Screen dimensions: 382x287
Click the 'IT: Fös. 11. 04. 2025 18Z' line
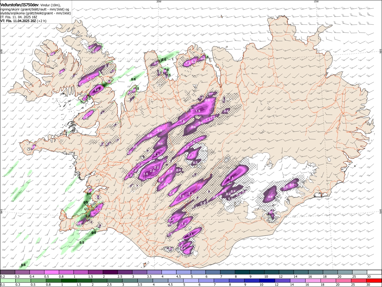[19, 17]
